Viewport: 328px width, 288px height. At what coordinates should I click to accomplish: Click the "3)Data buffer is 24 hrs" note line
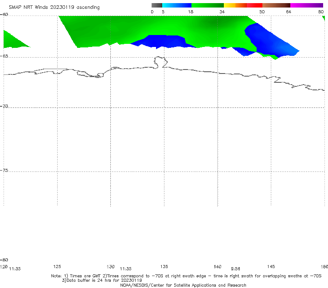click(102, 280)
